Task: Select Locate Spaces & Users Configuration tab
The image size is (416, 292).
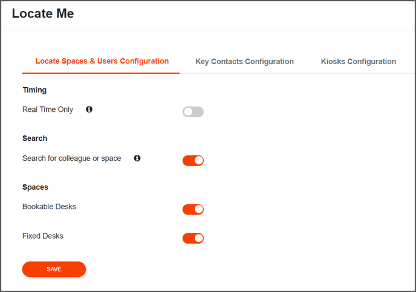Action: (102, 61)
